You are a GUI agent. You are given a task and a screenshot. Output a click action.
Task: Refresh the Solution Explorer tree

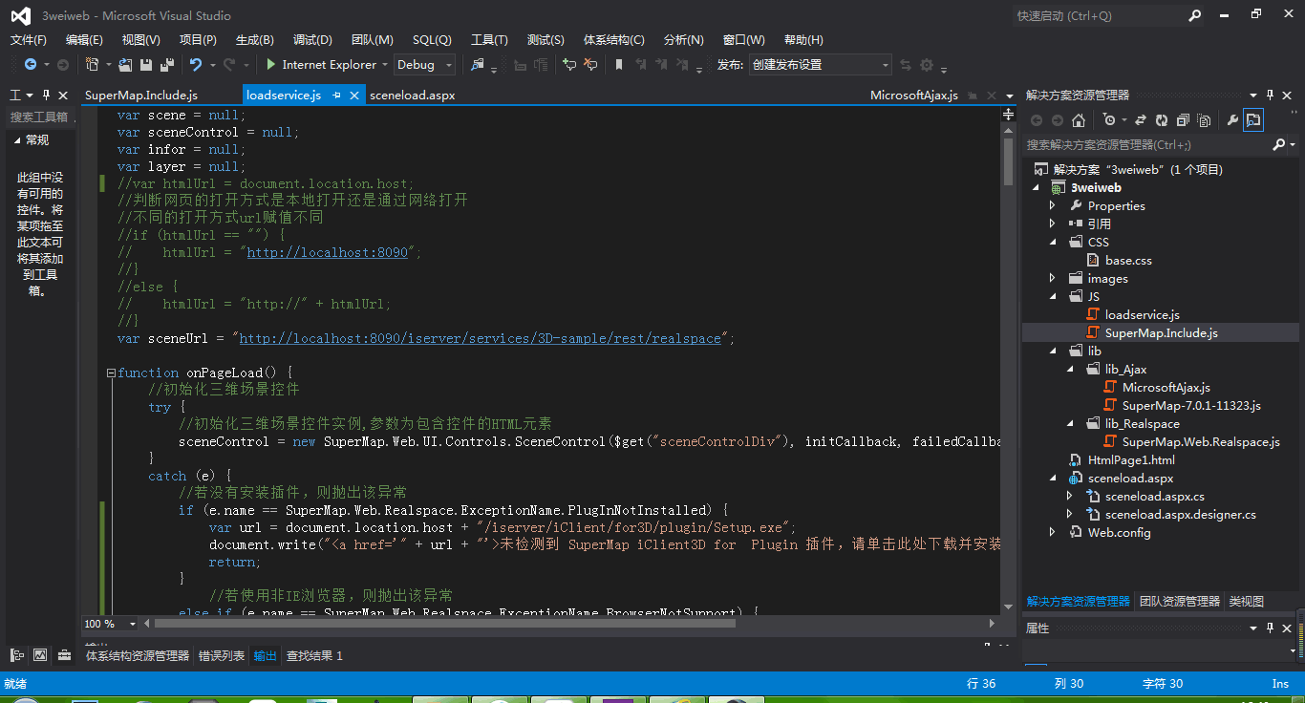point(1162,120)
